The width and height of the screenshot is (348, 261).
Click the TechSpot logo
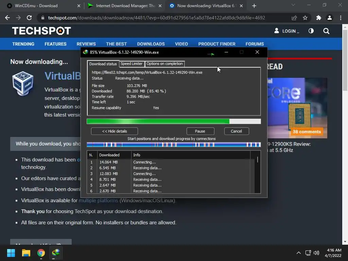[41, 31]
